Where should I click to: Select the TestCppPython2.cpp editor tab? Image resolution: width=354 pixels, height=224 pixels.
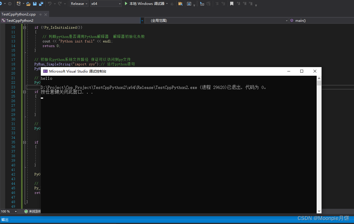click(18, 14)
